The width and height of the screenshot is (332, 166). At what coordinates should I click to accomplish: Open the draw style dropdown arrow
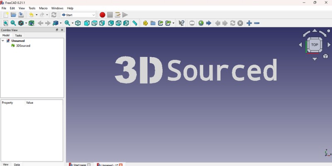pos(26,23)
